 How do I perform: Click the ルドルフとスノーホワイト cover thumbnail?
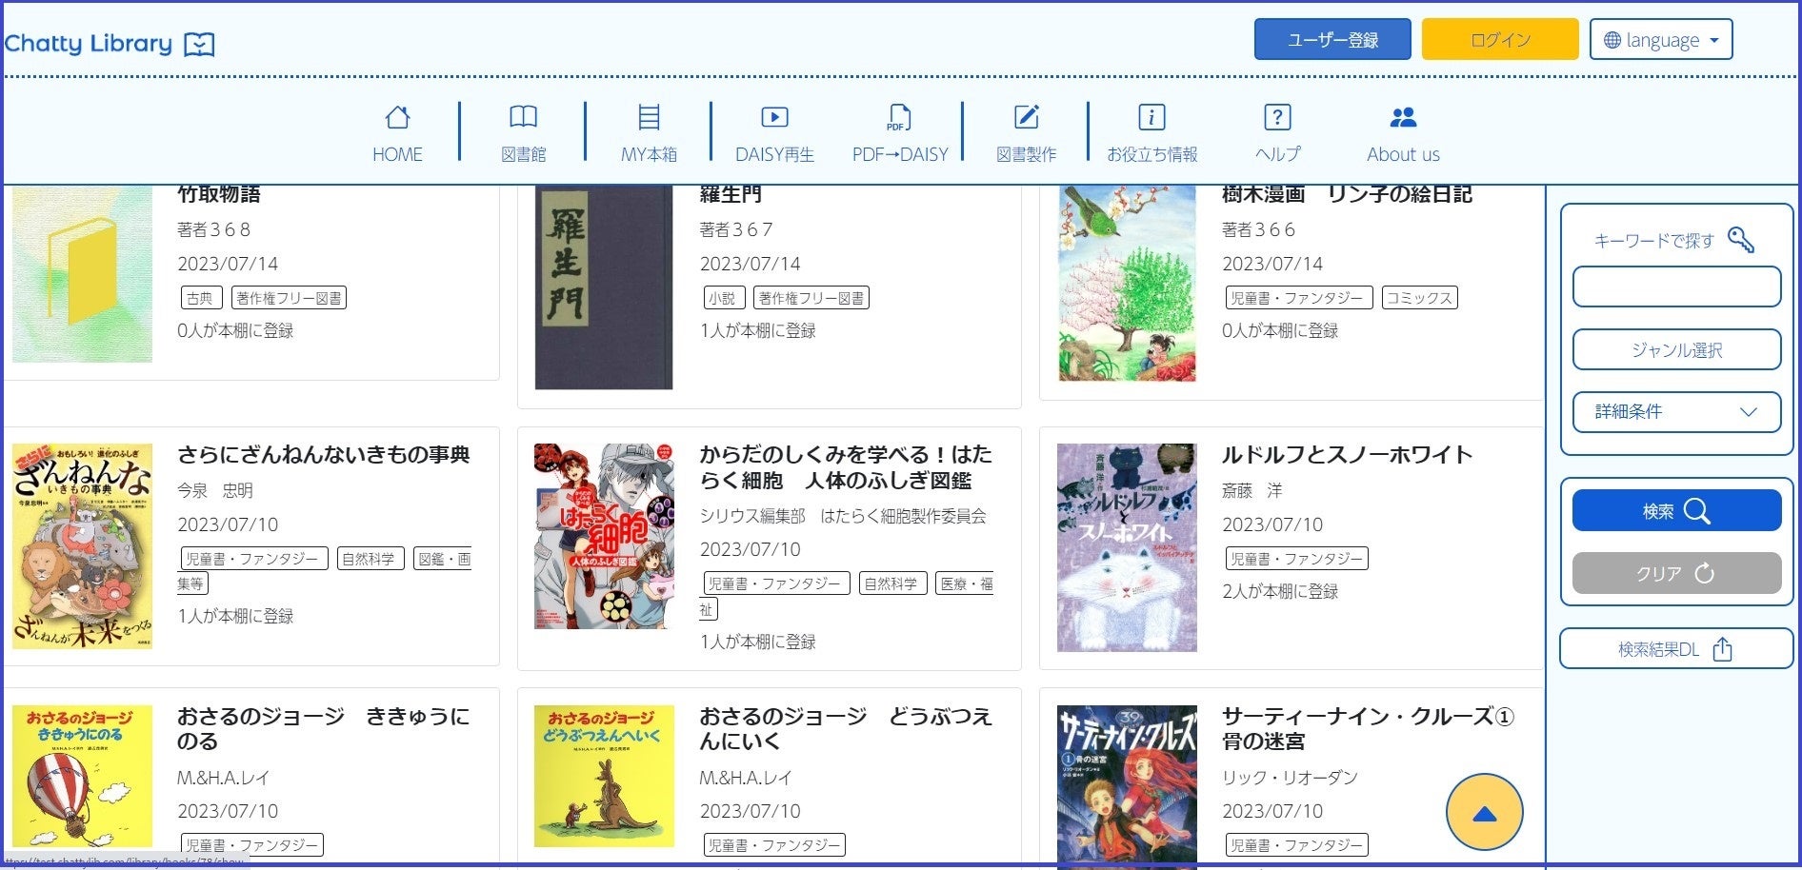click(1127, 547)
